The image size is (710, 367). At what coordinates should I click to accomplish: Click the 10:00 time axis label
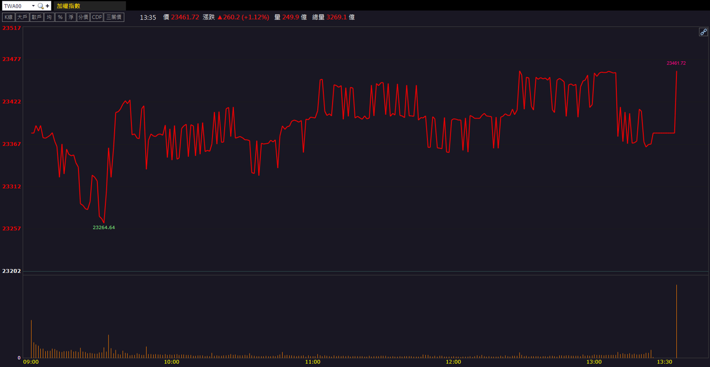point(172,362)
